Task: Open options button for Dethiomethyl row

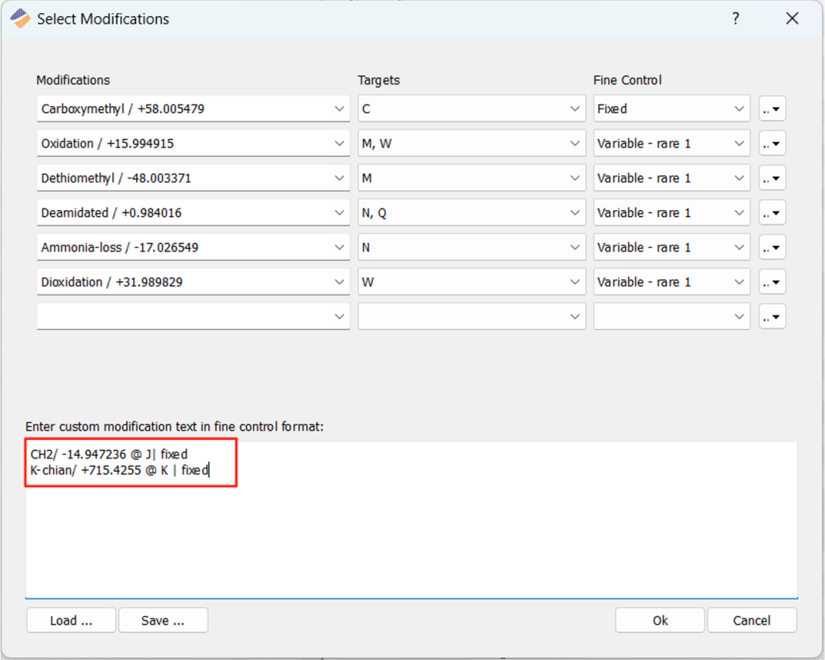Action: point(772,178)
